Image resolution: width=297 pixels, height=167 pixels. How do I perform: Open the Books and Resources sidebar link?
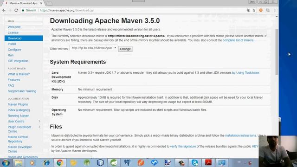[x=23, y=157]
